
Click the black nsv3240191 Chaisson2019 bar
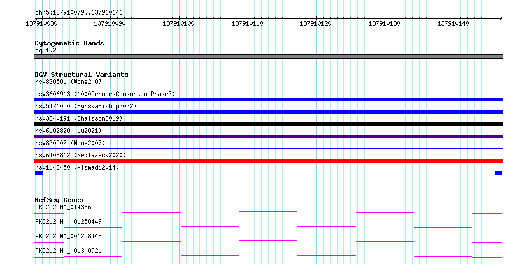pyautogui.click(x=268, y=124)
